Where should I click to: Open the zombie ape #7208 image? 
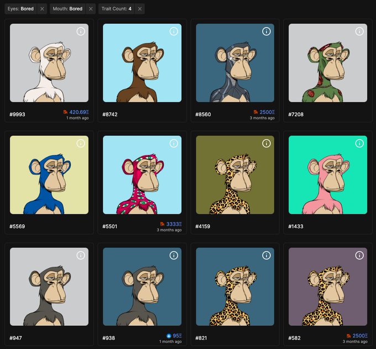(x=328, y=63)
